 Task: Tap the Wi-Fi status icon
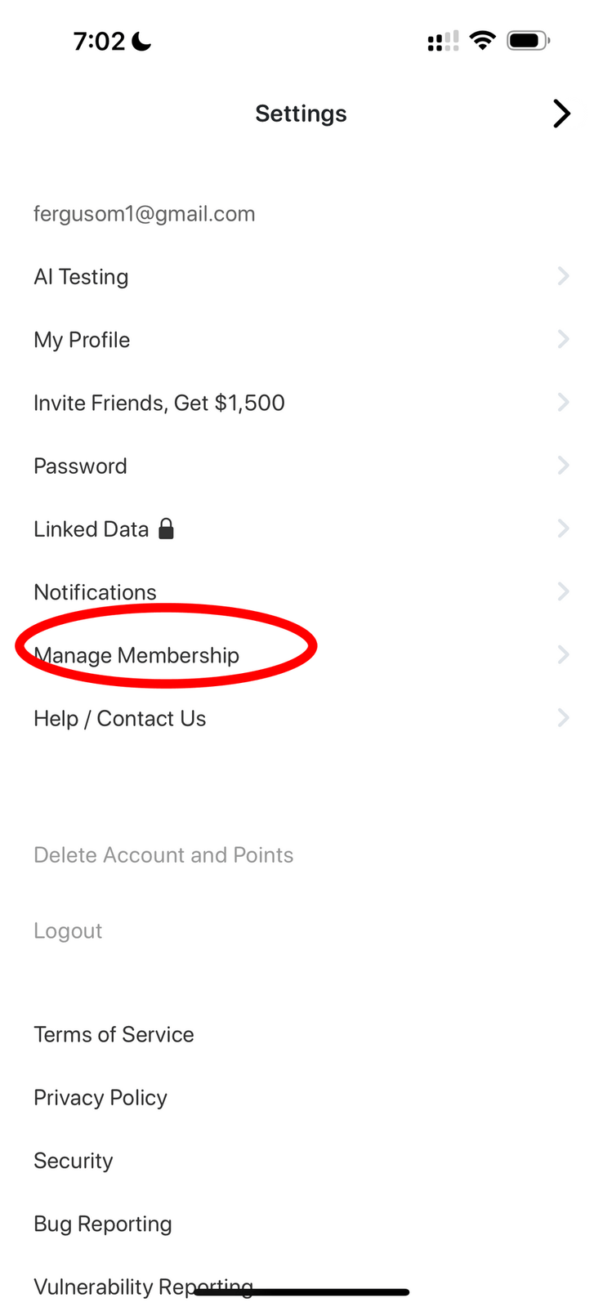pyautogui.click(x=483, y=40)
